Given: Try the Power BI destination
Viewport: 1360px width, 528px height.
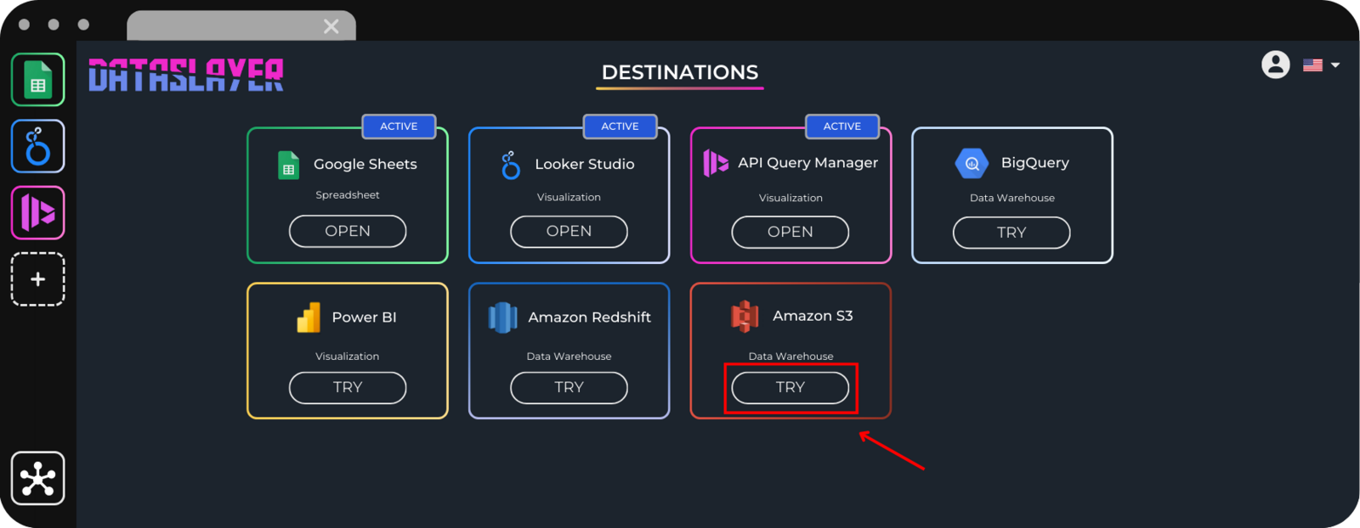Looking at the screenshot, I should point(347,387).
